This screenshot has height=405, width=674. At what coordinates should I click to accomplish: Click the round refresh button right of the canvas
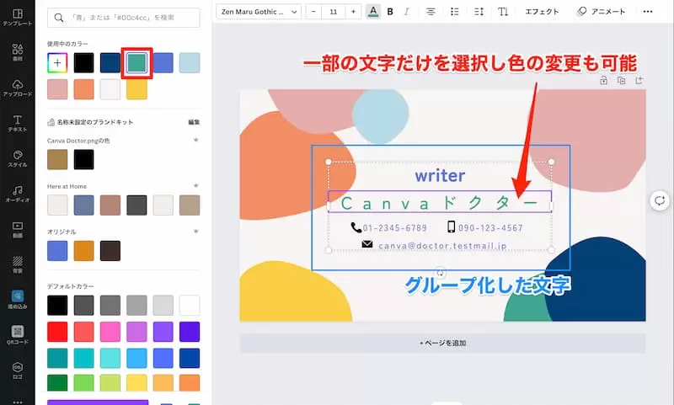(x=660, y=200)
